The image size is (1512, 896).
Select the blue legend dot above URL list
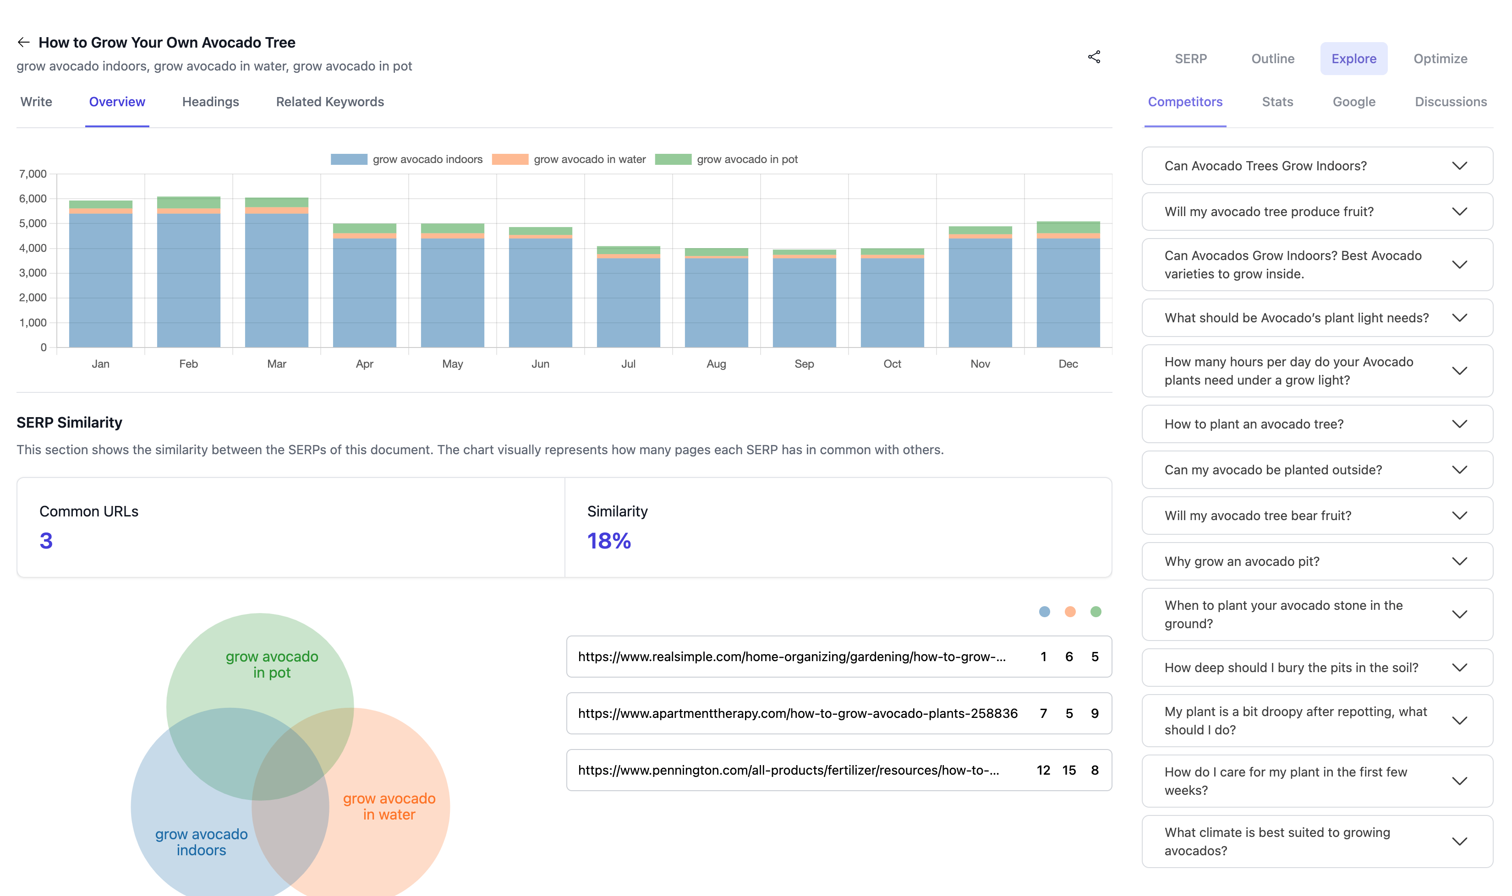click(1045, 612)
